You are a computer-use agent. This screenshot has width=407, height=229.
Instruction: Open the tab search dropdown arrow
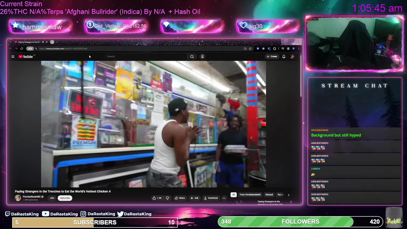(11, 42)
